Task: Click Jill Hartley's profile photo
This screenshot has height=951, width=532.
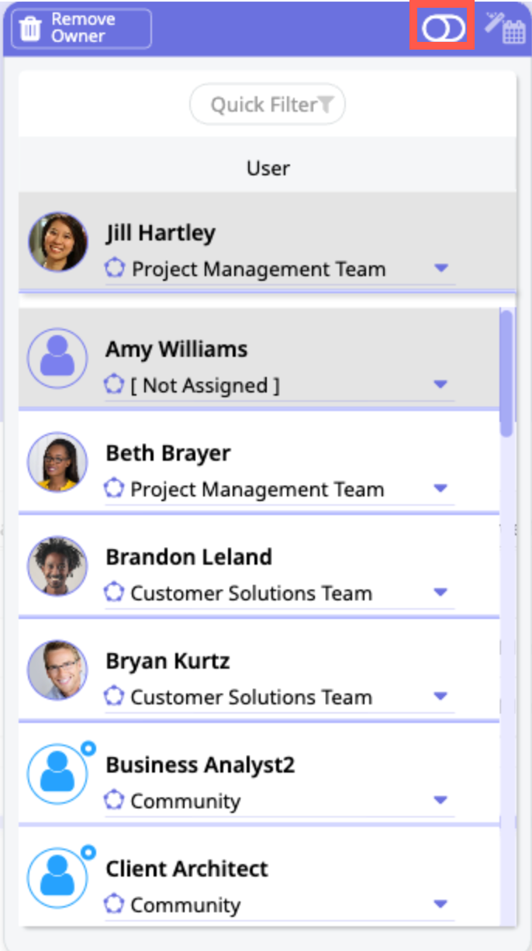Action: coord(57,242)
